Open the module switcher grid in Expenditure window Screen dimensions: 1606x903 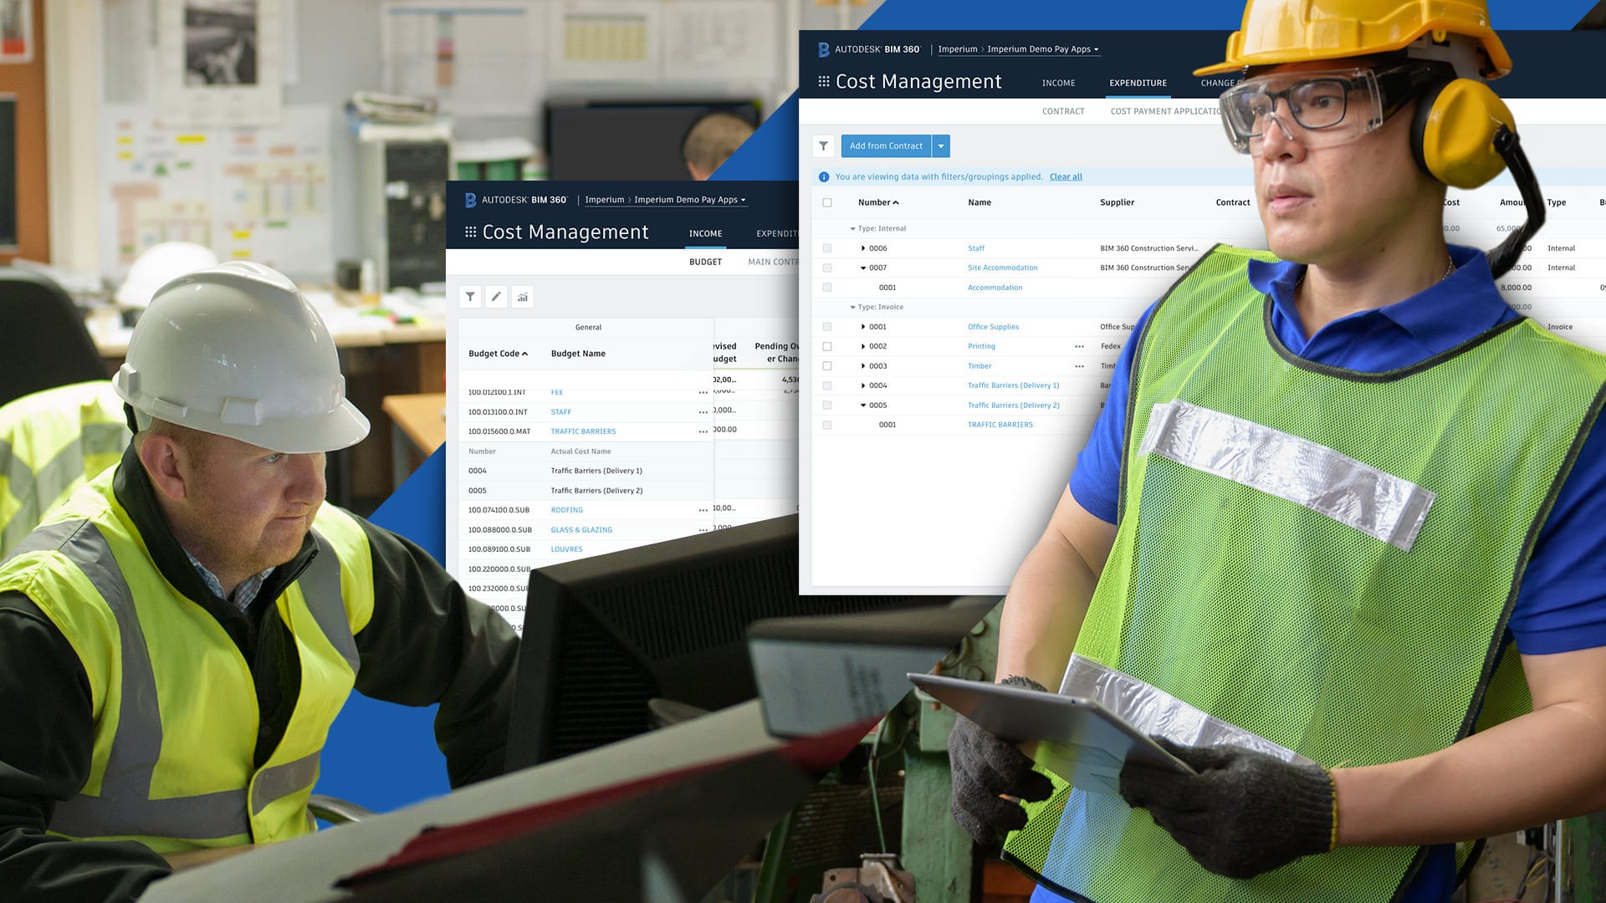click(x=824, y=82)
